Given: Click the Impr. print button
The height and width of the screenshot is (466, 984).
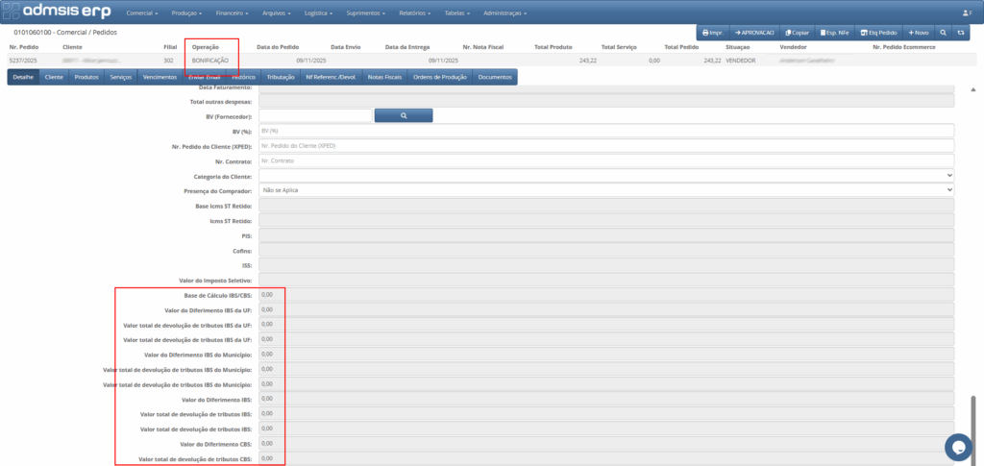Looking at the screenshot, I should pos(711,32).
